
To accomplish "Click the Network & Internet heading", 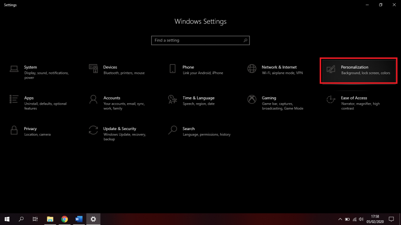I will tap(279, 67).
